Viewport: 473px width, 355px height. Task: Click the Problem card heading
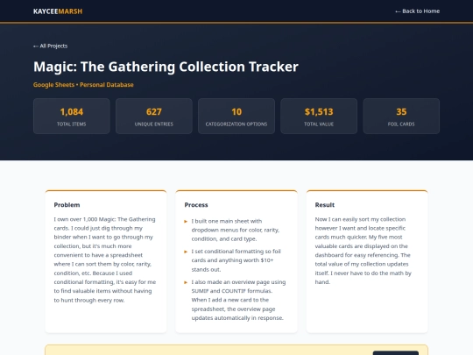coord(67,205)
